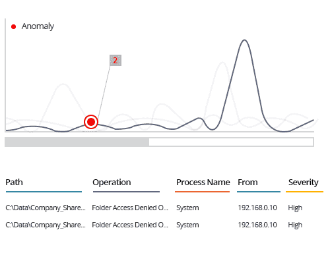Click the tall peak of the dark chart line
Image resolution: width=330 pixels, height=257 pixels.
coord(244,40)
